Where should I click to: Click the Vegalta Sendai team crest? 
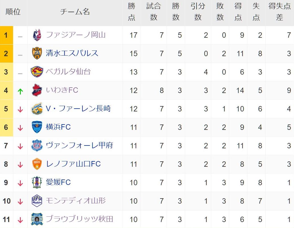tap(37, 72)
